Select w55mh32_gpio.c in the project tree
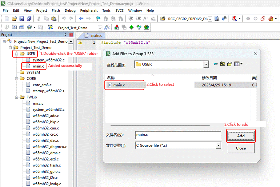 (x=46, y=172)
